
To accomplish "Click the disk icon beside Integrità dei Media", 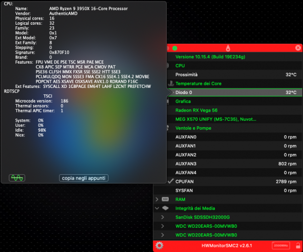I will click(165, 208).
